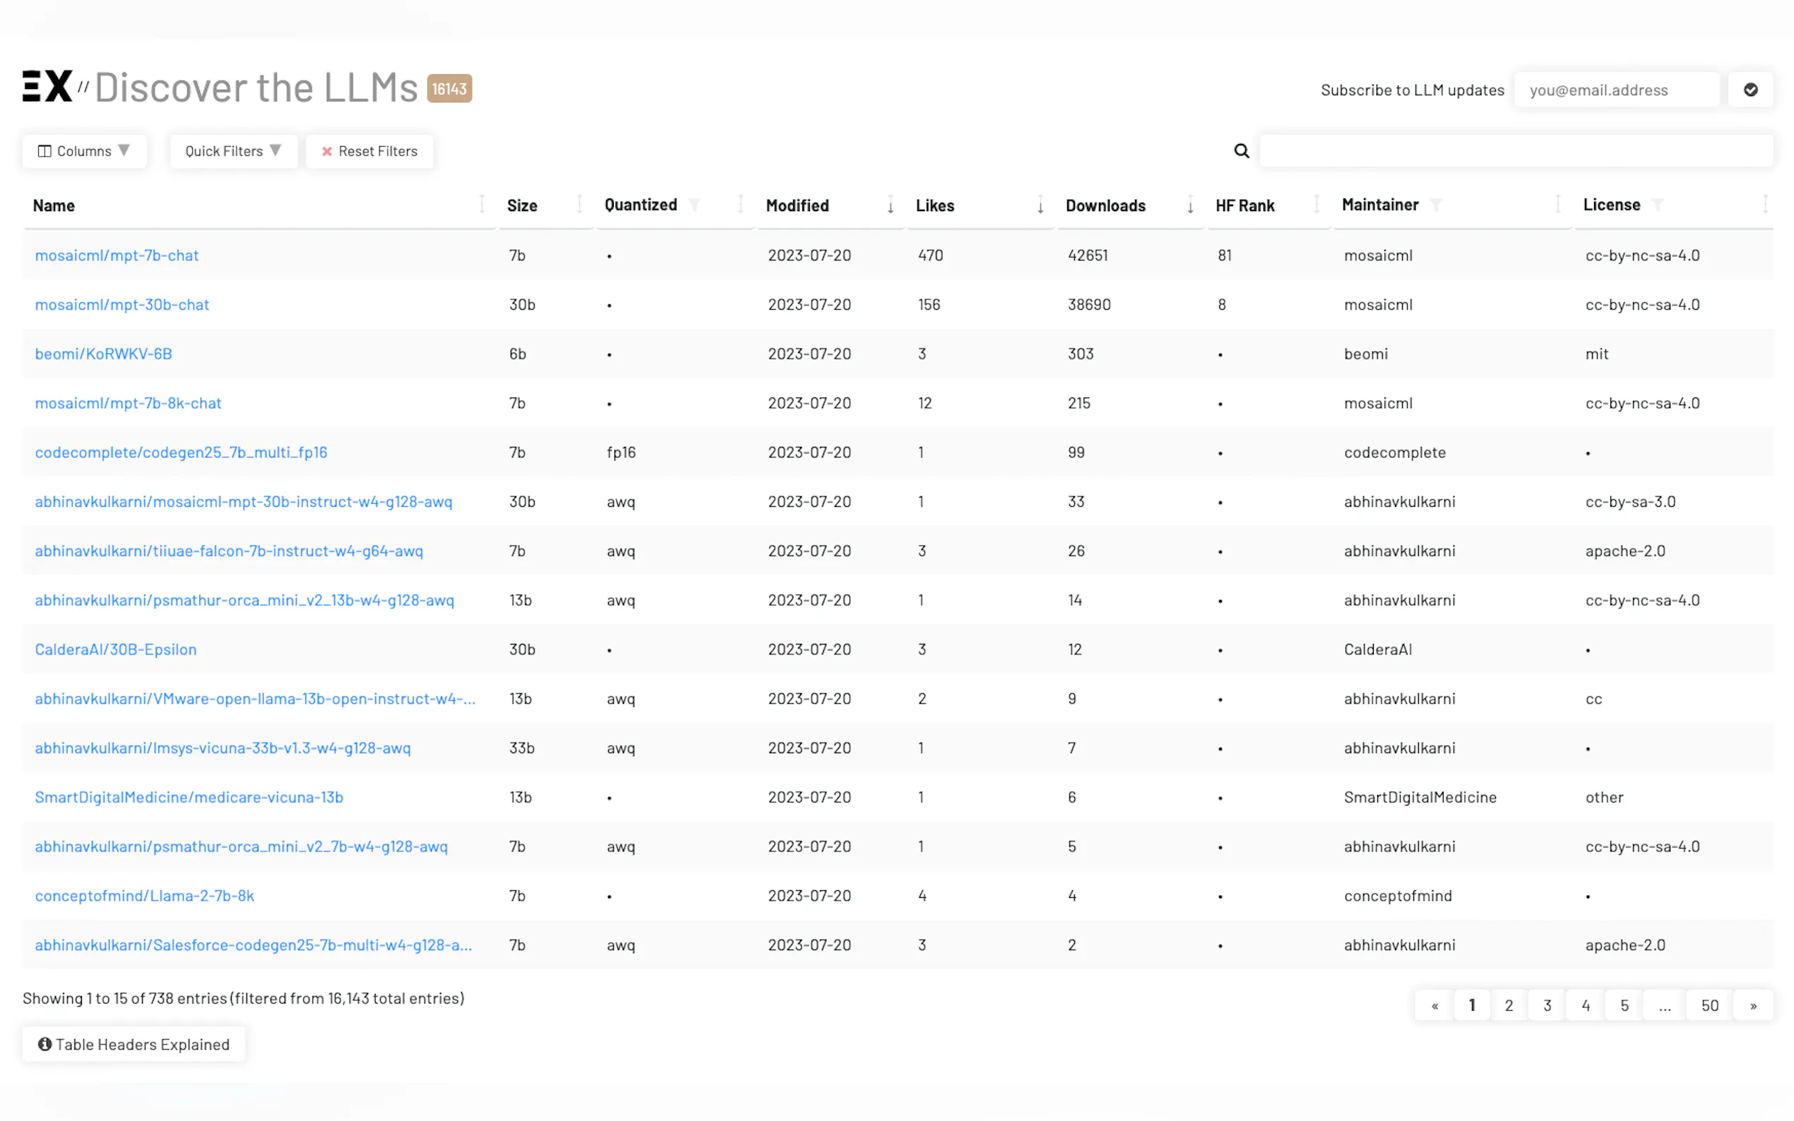Go to page 3 of results
Viewport: 1794px width, 1121px height.
pos(1547,1005)
